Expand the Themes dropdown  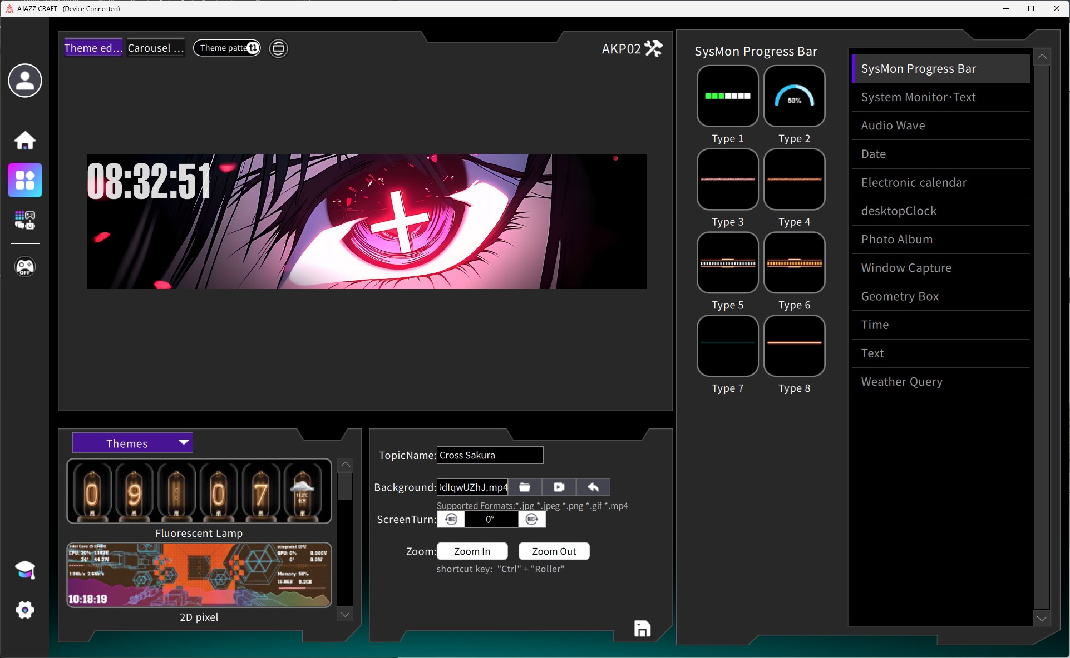tap(132, 443)
